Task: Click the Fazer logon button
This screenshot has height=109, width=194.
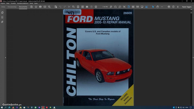Action: 186,7
